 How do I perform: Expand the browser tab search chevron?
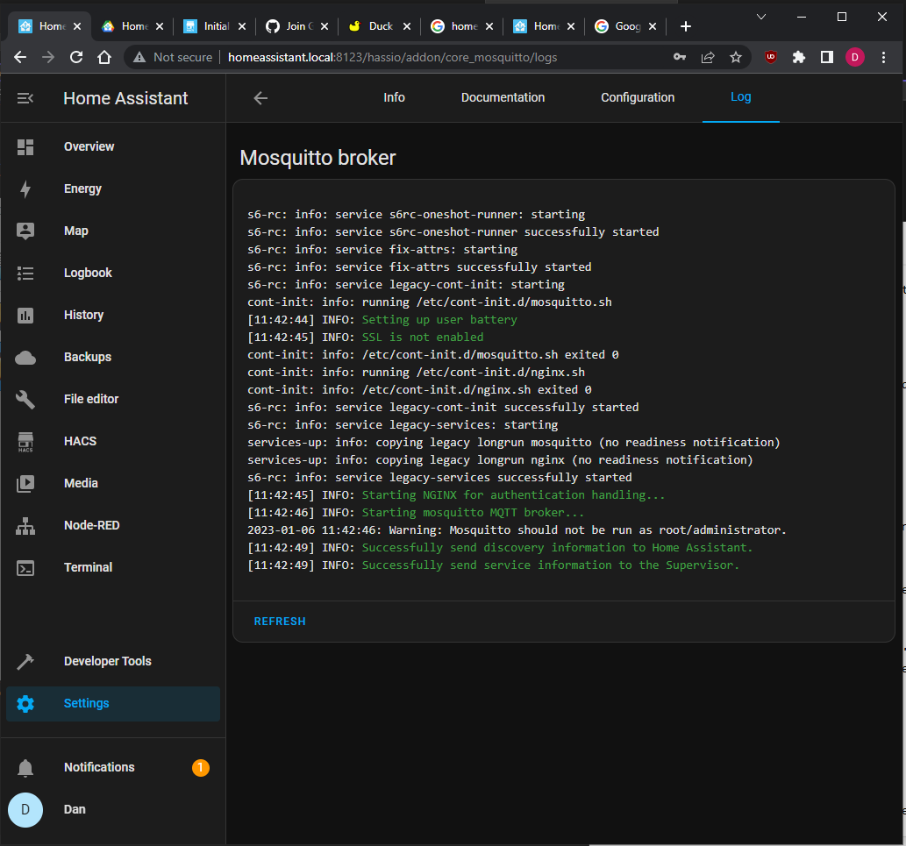coord(761,17)
